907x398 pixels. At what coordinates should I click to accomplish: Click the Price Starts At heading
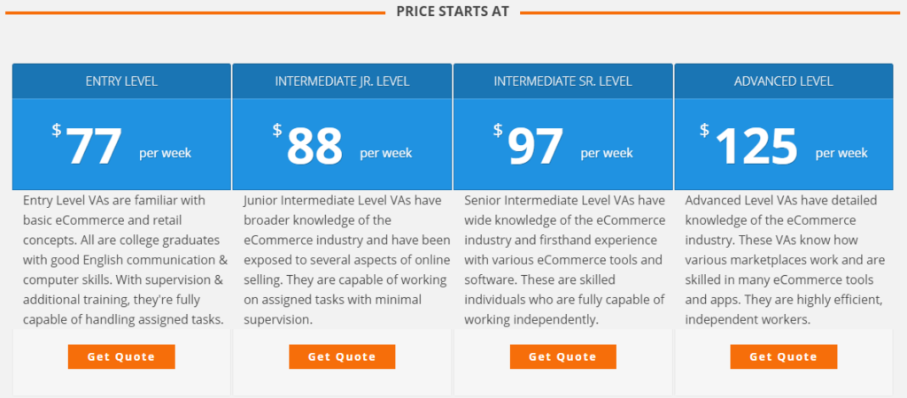click(453, 11)
